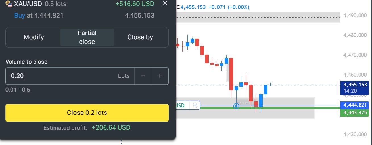372x145 pixels.
Task: Select the Partial close tab
Action: pos(87,37)
